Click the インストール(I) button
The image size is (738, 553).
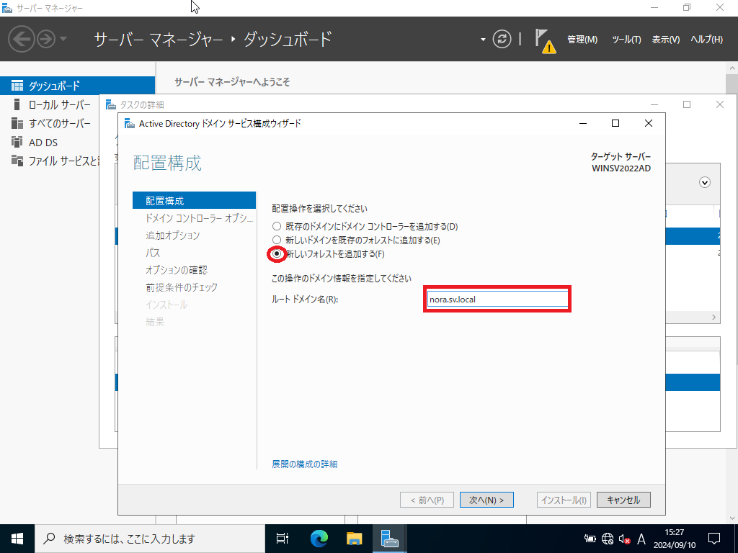(564, 500)
